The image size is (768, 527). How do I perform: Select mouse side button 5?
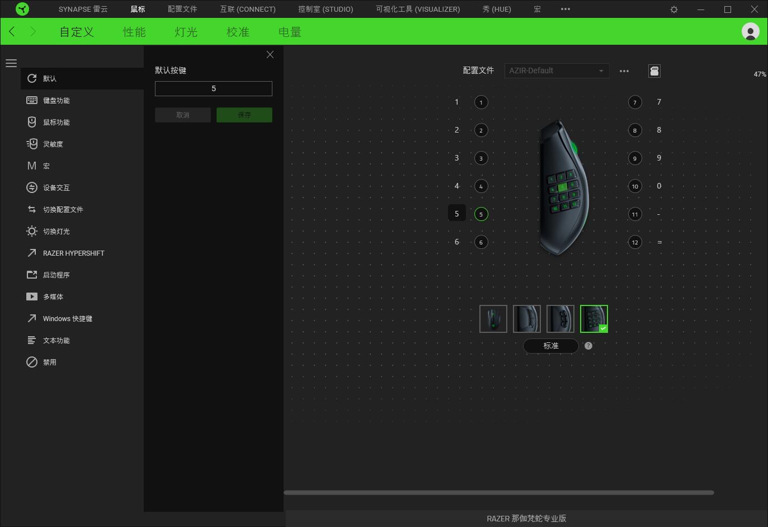tap(481, 214)
